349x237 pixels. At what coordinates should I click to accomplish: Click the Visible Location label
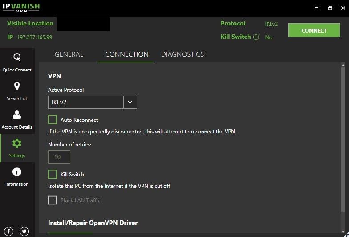point(30,23)
